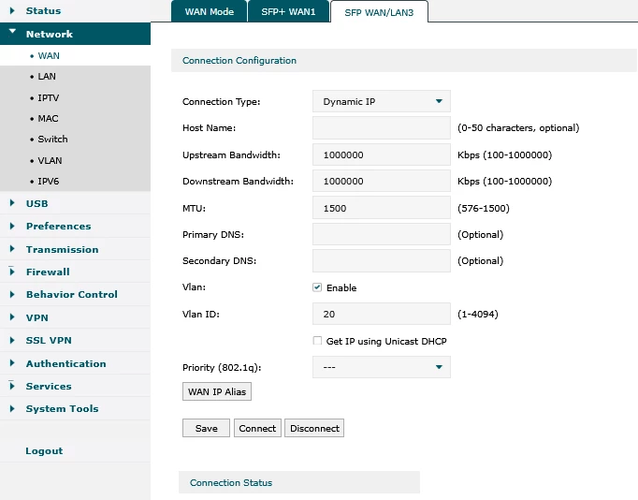Open the Switch submenu item
Viewport: 638px width, 500px height.
click(52, 140)
